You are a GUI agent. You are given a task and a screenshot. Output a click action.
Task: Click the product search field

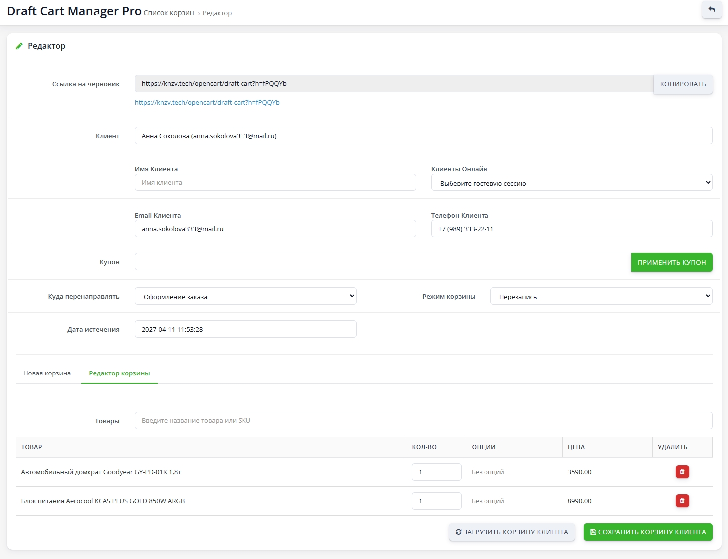[x=423, y=421]
